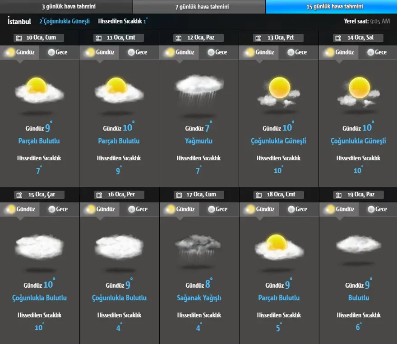The width and height of the screenshot is (397, 344).
Task: Click the calendar icon beside 10 Oca, Cum
Action: pos(18,38)
